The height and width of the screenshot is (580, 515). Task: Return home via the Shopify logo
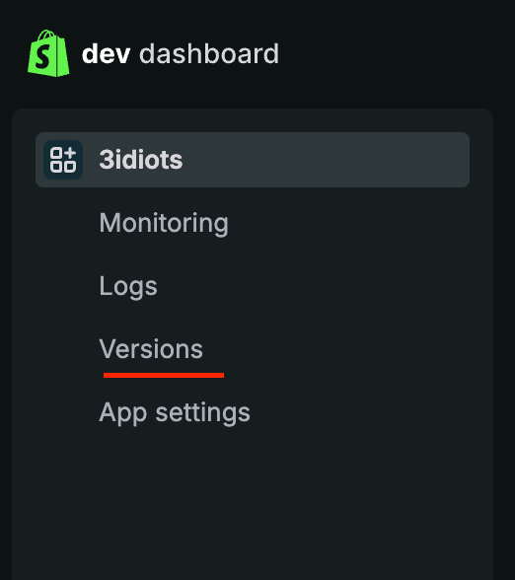[48, 53]
